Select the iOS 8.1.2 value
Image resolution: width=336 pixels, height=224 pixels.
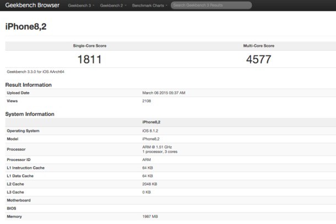point(150,131)
